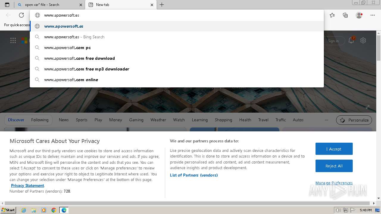Open the Health category
This screenshot has width=381, height=214.
[x=245, y=120]
